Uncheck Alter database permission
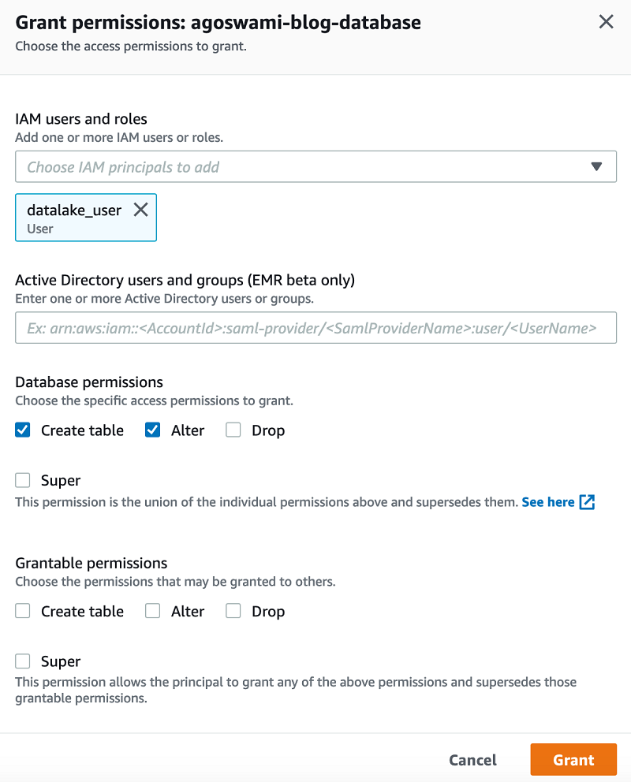Viewport: 631px width, 782px height. click(x=153, y=430)
